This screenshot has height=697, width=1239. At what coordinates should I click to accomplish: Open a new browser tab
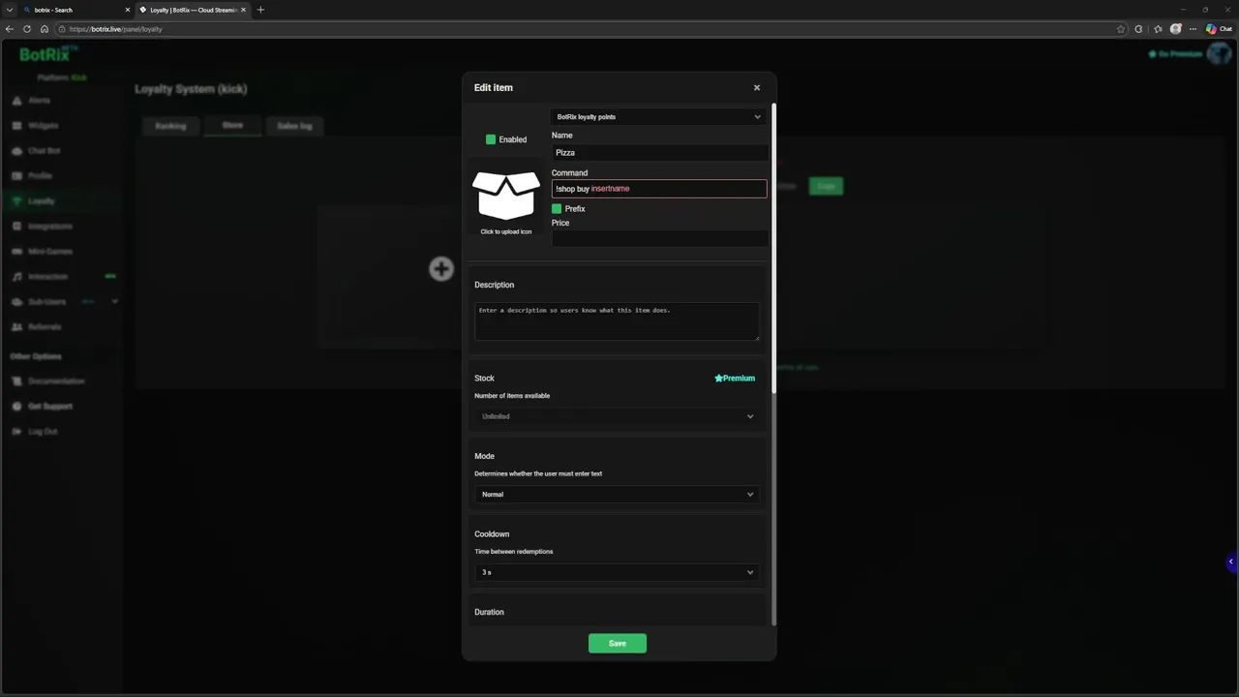tap(260, 10)
